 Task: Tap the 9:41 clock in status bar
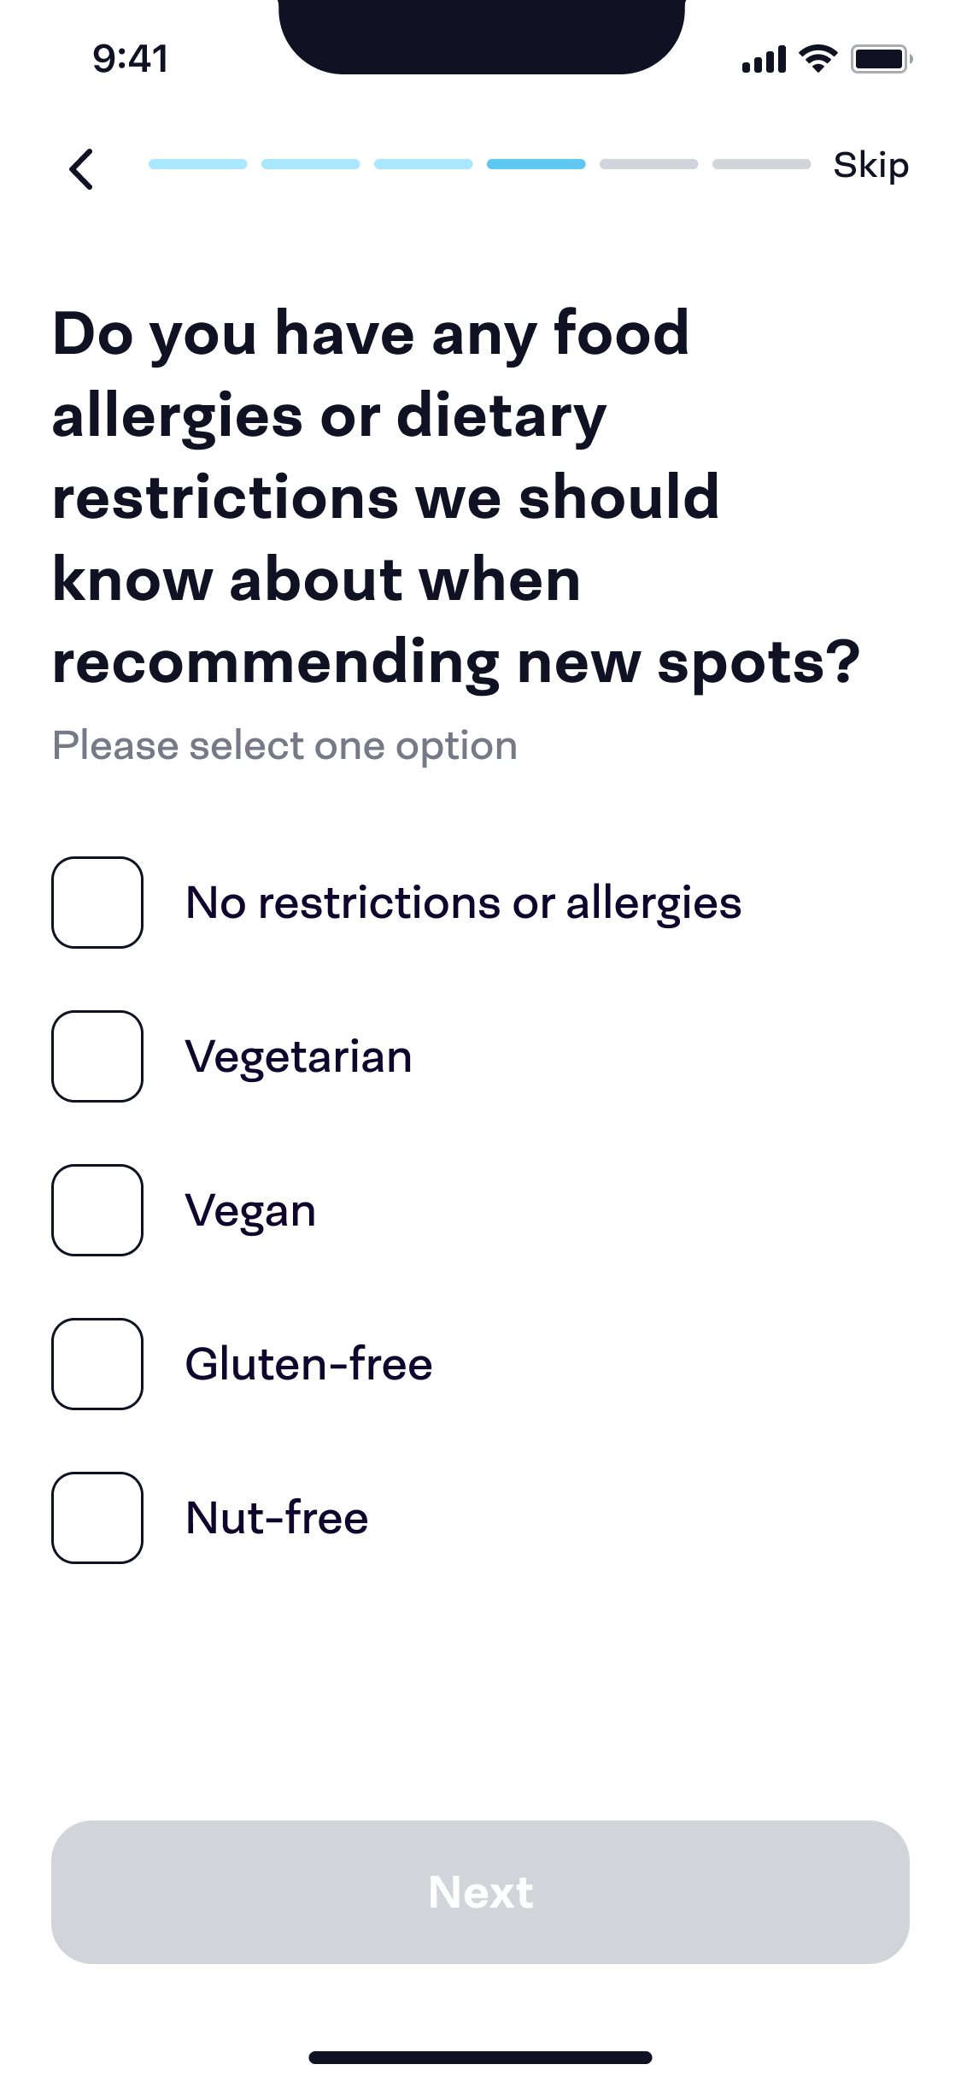(131, 59)
